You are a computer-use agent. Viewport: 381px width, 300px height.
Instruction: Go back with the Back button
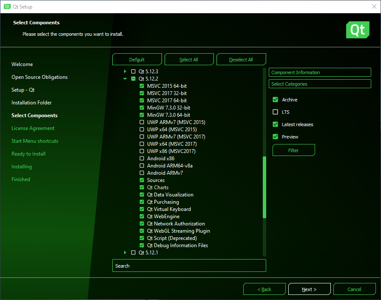[x=264, y=289]
